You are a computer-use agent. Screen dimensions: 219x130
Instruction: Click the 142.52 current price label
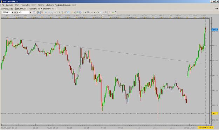[214, 30]
